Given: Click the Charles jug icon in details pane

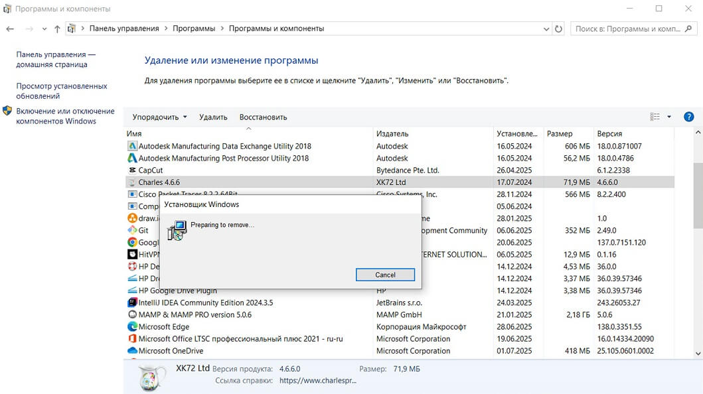Looking at the screenshot, I should tap(153, 377).
